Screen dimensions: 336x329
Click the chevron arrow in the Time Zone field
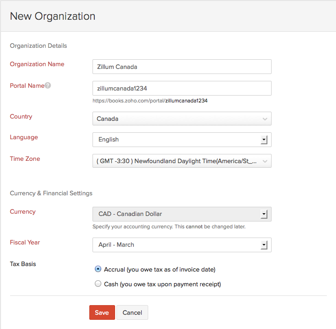click(265, 161)
